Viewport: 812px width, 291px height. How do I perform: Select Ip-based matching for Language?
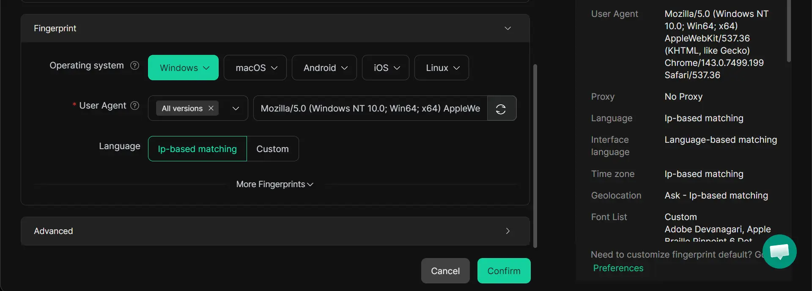click(197, 149)
